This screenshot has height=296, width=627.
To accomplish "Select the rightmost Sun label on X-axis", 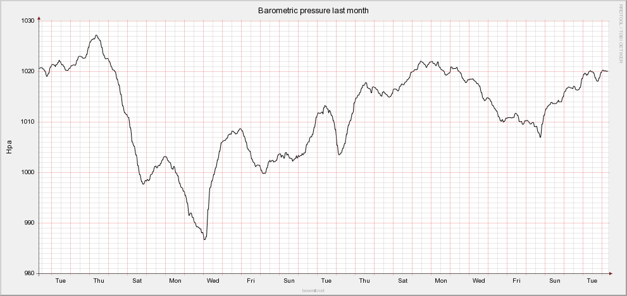I will tap(555, 280).
